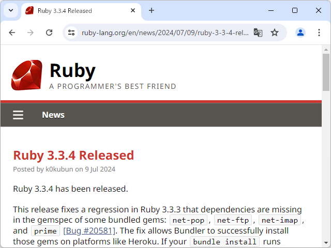Close the Ruby 3.3.4 Released tab
Image resolution: width=331 pixels, height=248 pixels.
pos(133,10)
